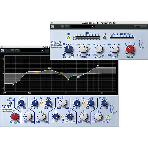
Task: Toggle the LF/HF IN green LED button
Action: [108, 117]
